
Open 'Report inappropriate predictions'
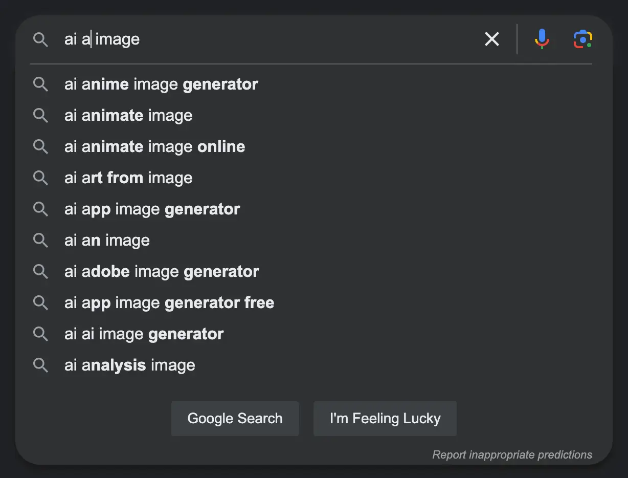(x=512, y=454)
